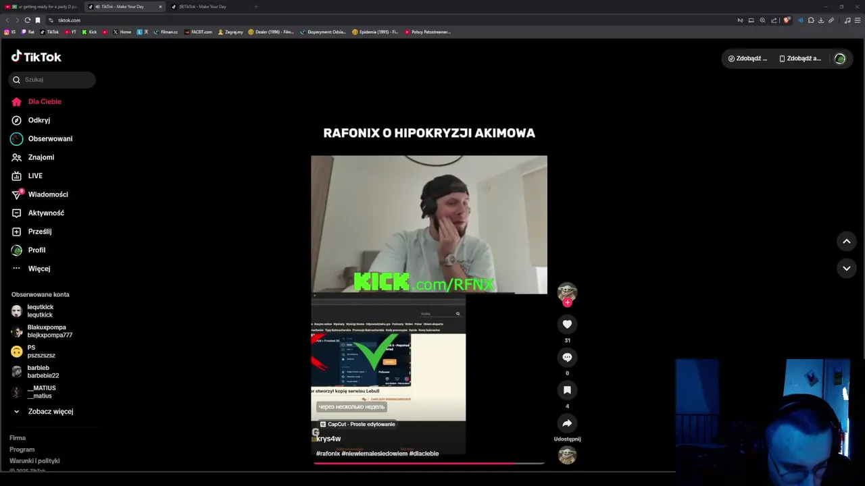Click Prześlij upload option
The image size is (865, 486).
tap(32, 232)
